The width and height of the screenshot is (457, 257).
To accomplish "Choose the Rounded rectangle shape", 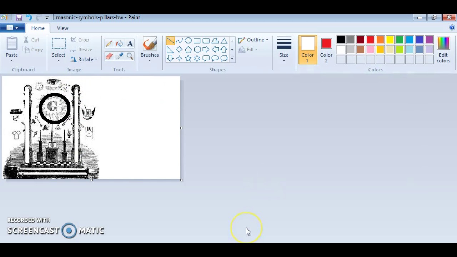I will click(x=206, y=41).
